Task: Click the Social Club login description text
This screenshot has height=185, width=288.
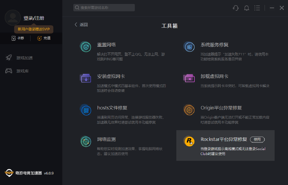Action: point(233,151)
